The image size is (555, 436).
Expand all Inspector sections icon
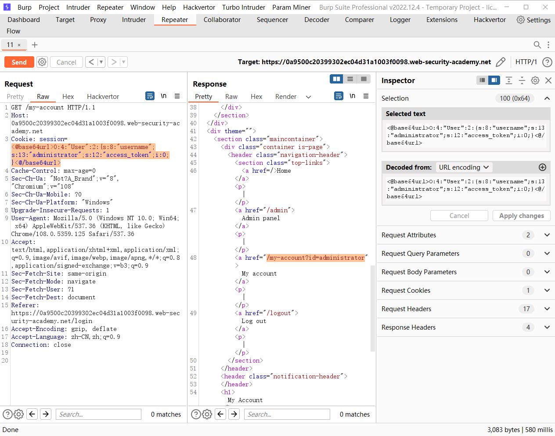[x=509, y=80]
